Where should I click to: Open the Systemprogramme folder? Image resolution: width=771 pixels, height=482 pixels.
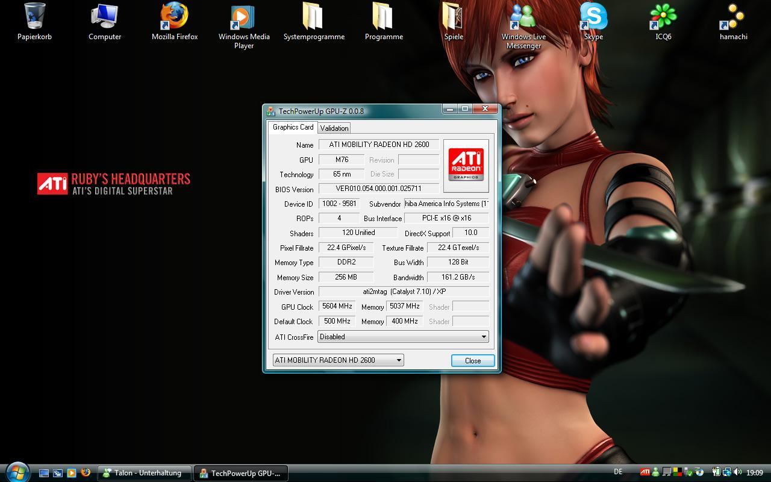314,22
